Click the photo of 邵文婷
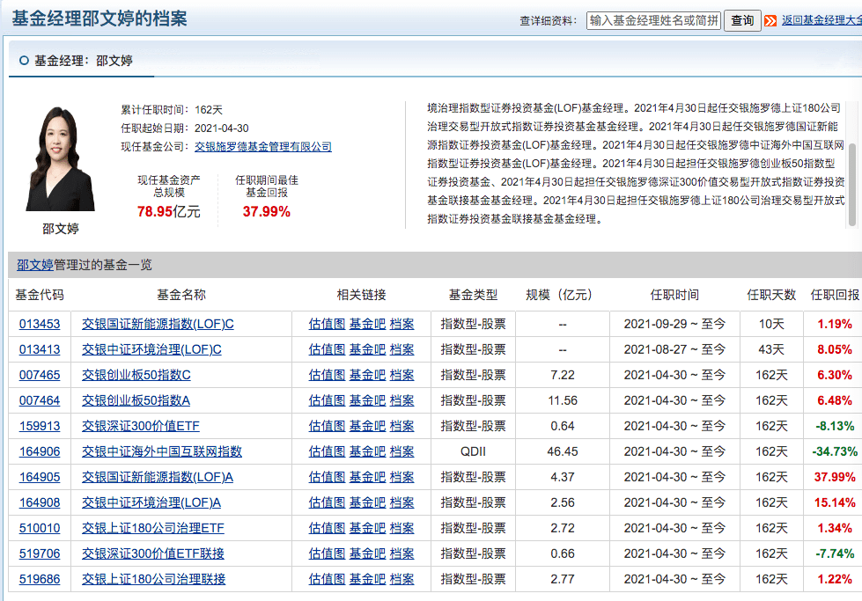This screenshot has width=862, height=601. [x=60, y=158]
